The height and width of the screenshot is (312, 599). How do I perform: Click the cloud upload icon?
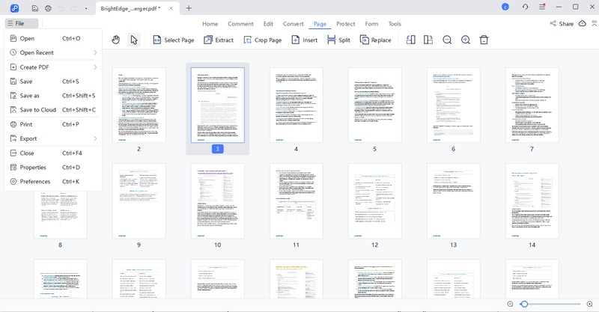click(583, 24)
